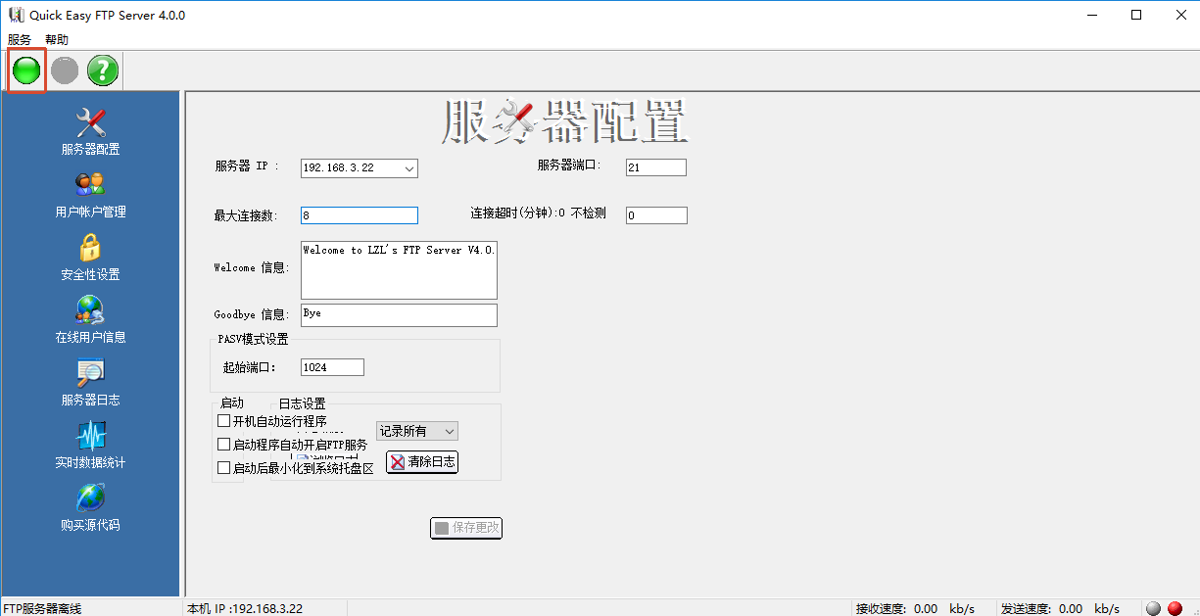Open 服务器配置 wrench and screwdriver icon

click(91, 122)
